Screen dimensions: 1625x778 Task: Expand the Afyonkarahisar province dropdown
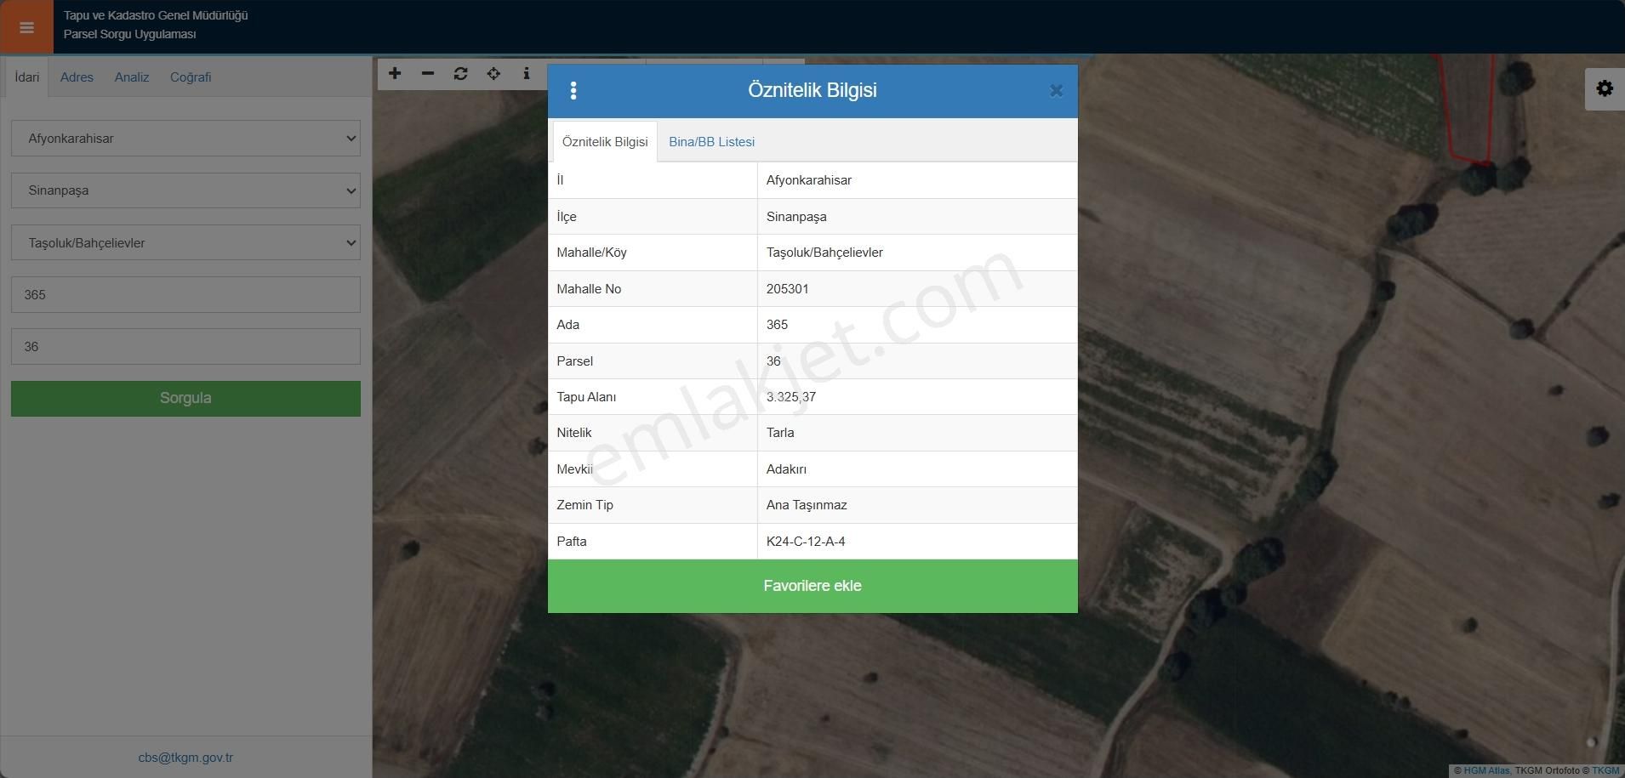[x=185, y=139]
